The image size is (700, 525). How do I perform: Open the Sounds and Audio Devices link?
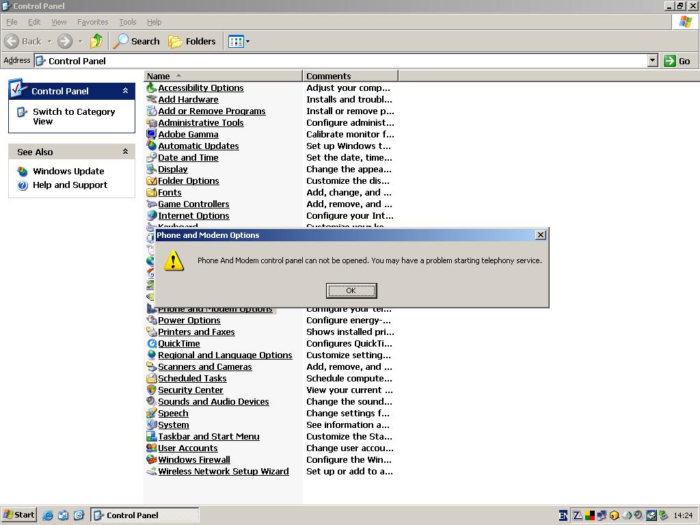coord(213,401)
